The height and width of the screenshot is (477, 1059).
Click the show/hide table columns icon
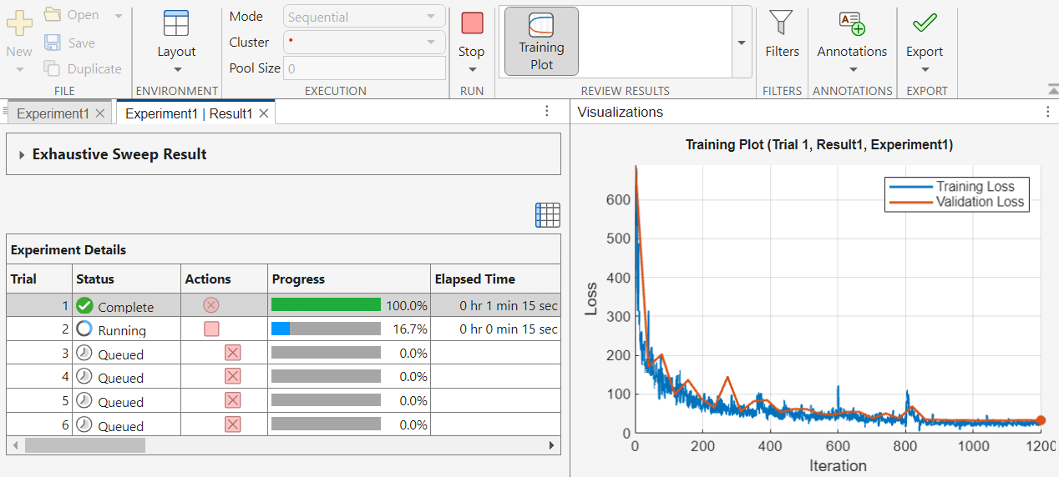pyautogui.click(x=547, y=215)
